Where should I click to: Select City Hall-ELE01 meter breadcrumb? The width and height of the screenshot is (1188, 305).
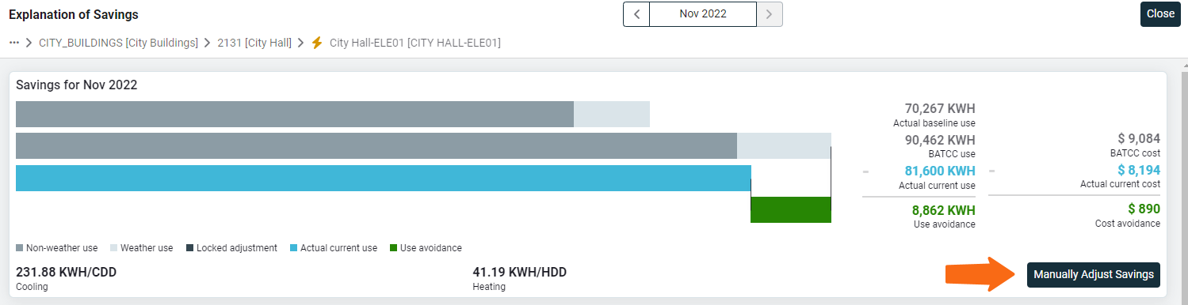(414, 43)
